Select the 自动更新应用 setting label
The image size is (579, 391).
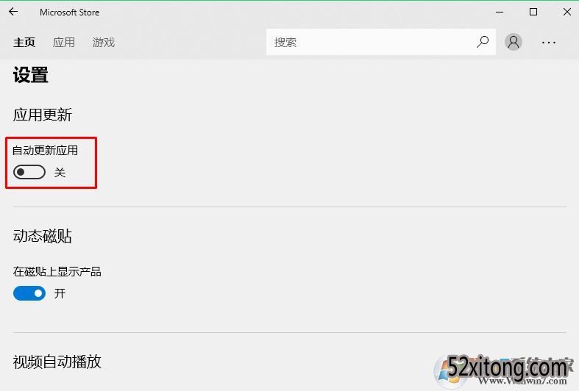pyautogui.click(x=45, y=151)
